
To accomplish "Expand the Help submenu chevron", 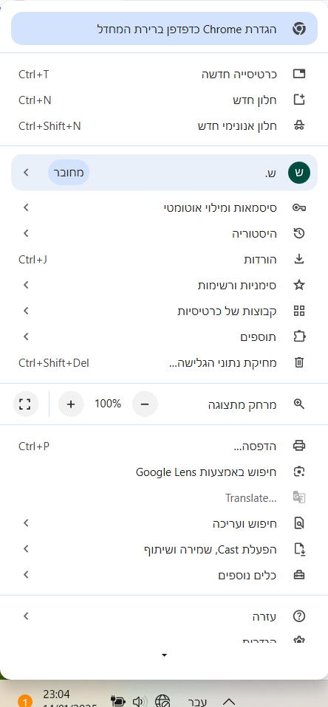I will click(26, 616).
